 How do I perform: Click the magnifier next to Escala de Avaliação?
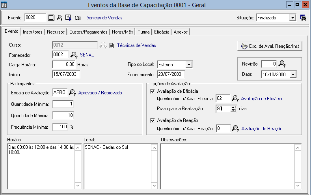tap(73, 93)
